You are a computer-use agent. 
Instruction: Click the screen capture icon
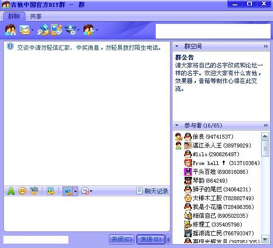click(68, 191)
